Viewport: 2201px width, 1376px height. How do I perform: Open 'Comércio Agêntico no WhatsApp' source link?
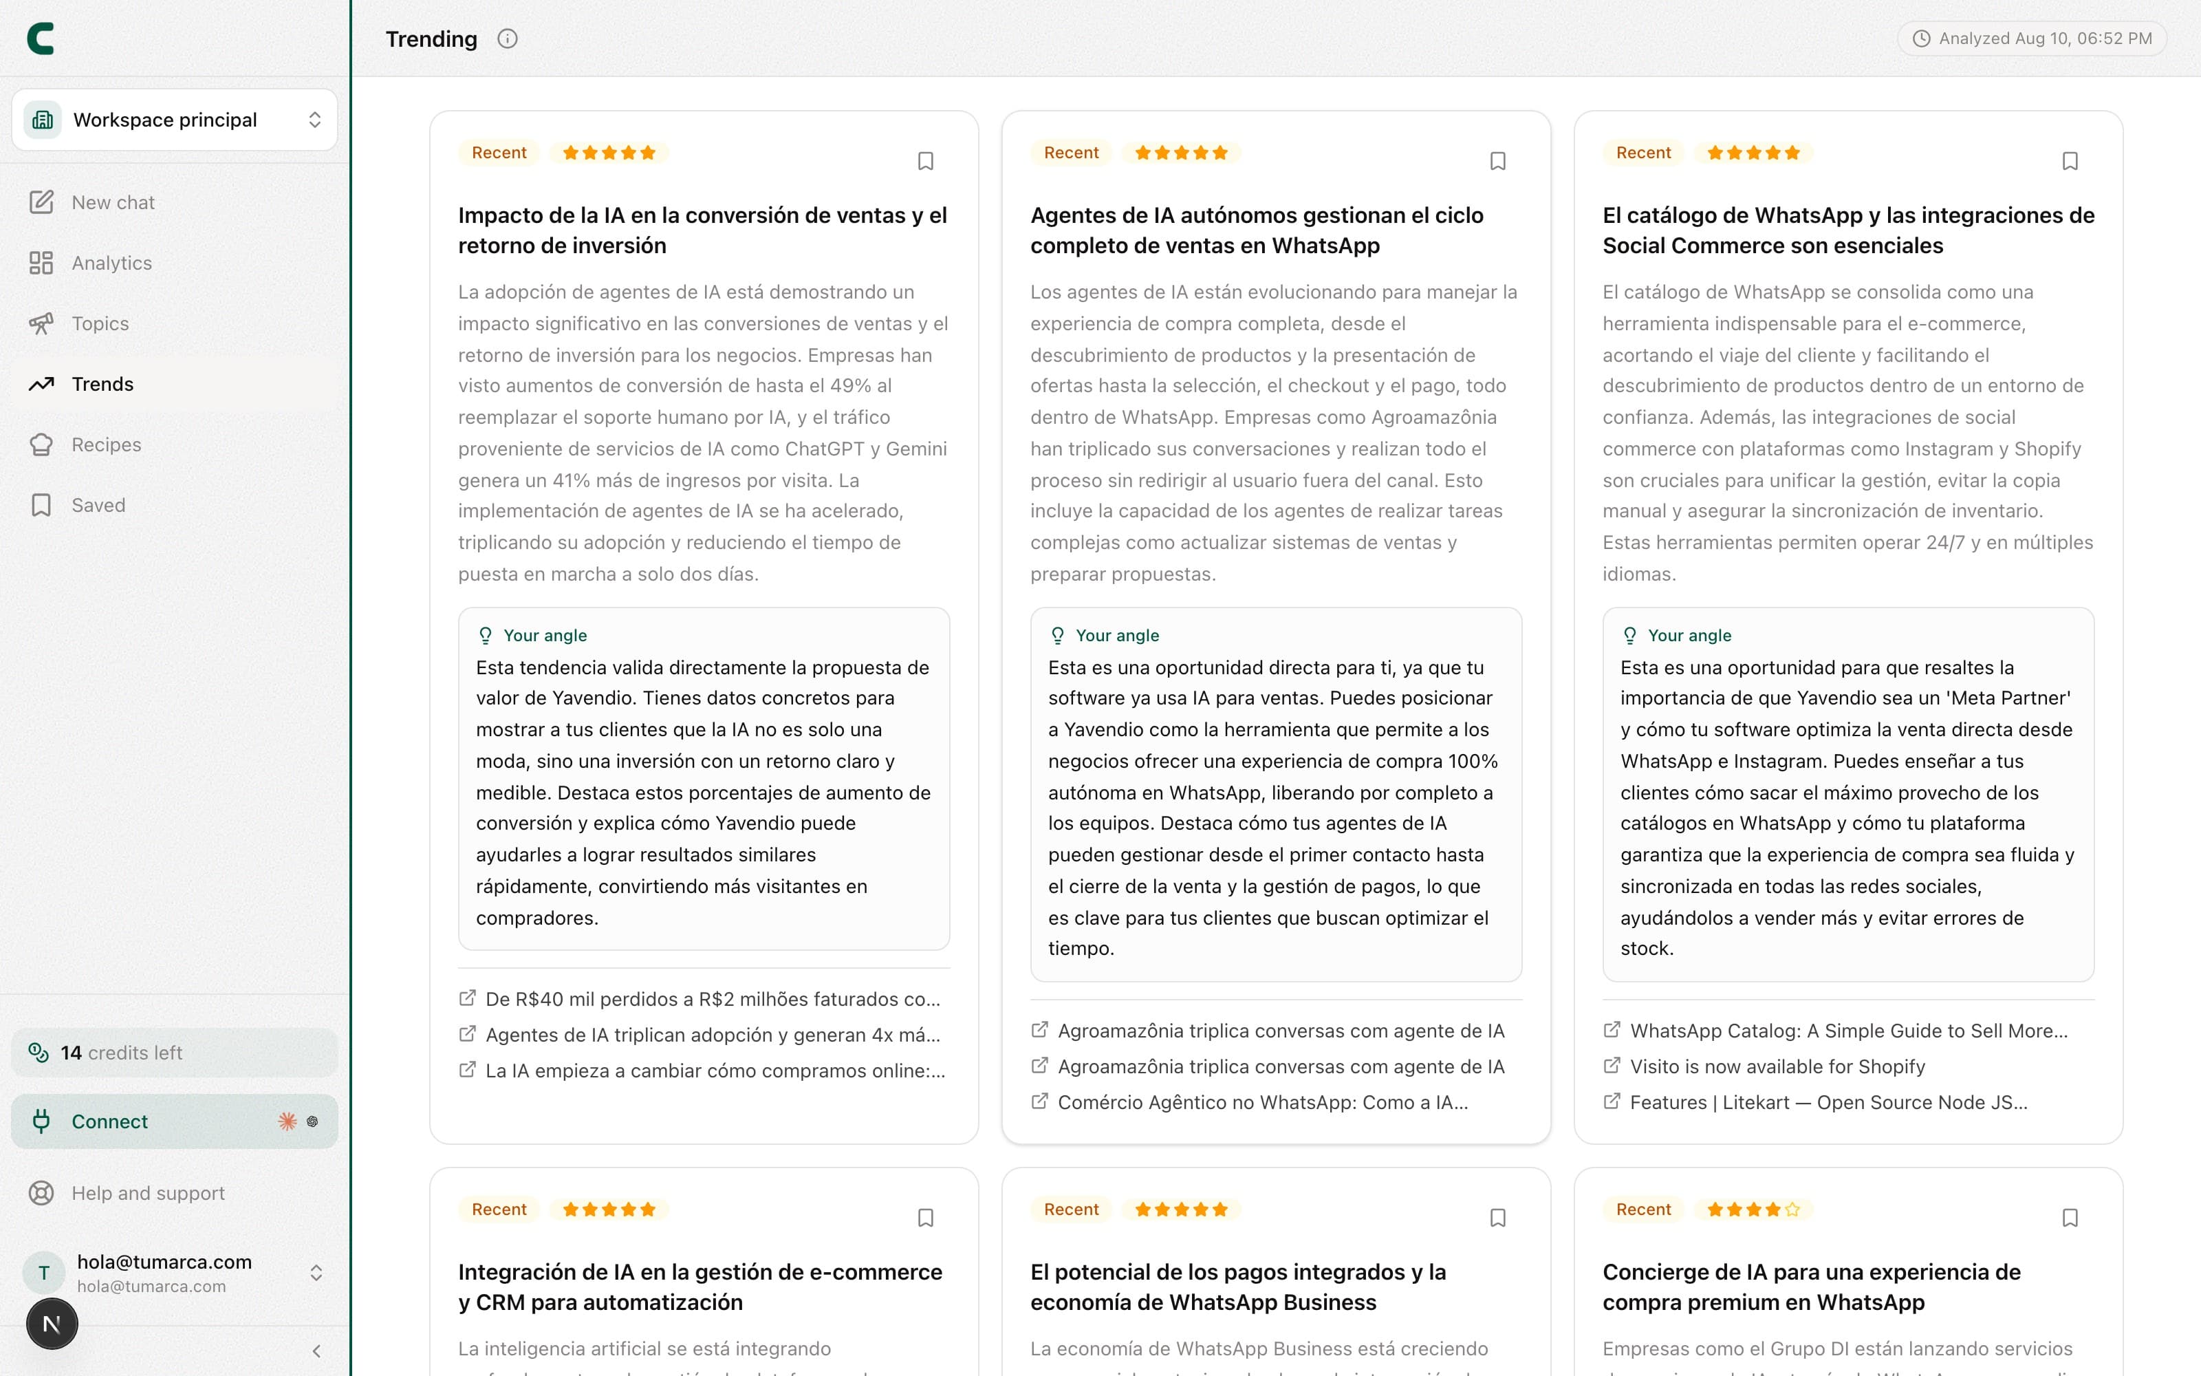coord(1262,1102)
